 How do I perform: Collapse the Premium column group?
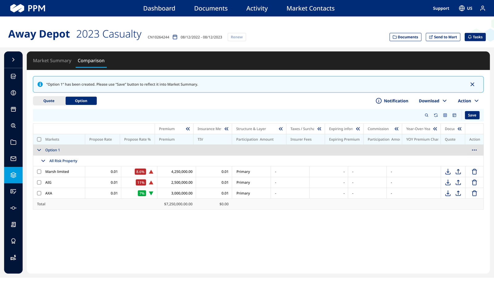[x=188, y=129]
